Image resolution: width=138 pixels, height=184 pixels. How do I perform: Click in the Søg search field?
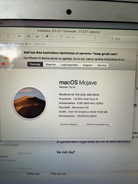click(x=124, y=38)
